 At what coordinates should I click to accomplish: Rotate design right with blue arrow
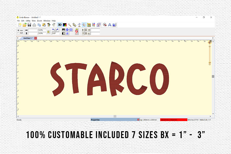click(x=57, y=30)
